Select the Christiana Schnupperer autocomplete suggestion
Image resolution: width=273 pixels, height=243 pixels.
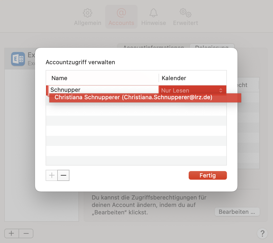[133, 97]
